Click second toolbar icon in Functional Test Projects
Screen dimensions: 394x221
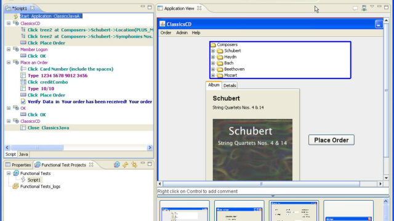pyautogui.click(x=126, y=165)
